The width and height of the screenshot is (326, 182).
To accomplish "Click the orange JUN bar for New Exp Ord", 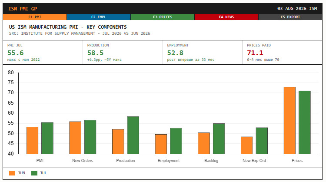I will pos(247,145).
